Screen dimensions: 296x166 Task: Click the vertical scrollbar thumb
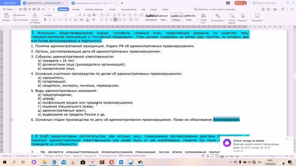coord(295,76)
